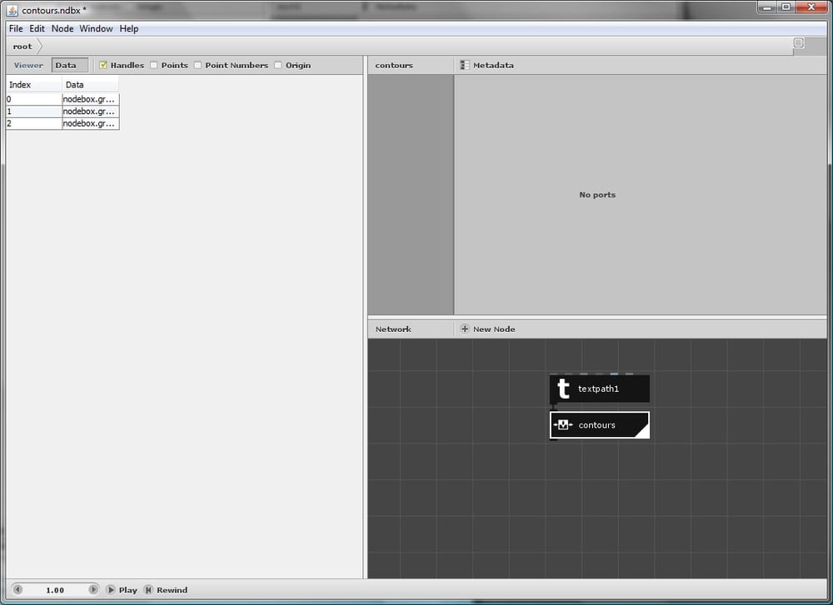
Task: Select the contours node label
Action: click(597, 425)
